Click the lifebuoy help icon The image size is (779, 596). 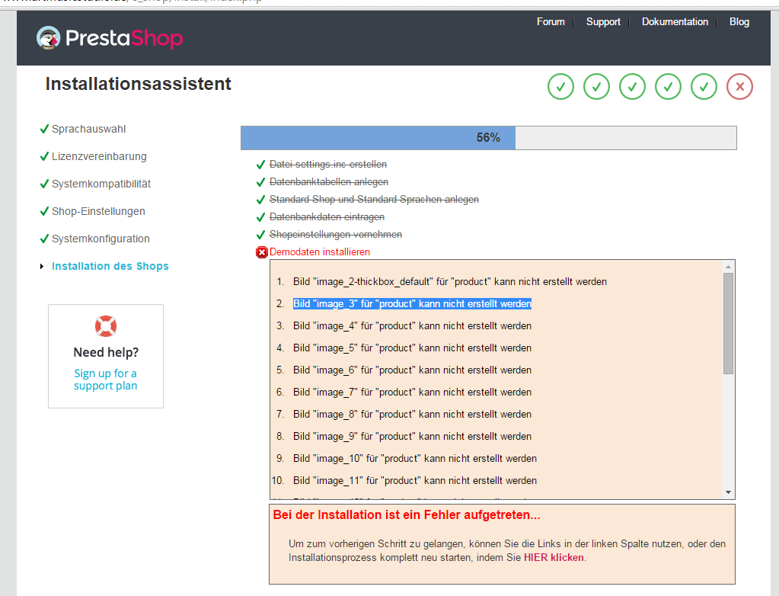(x=106, y=326)
